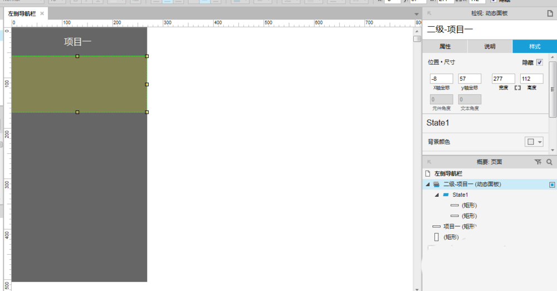
Task: Click the canvas vertical scrollbar thumb
Action: (x=417, y=39)
